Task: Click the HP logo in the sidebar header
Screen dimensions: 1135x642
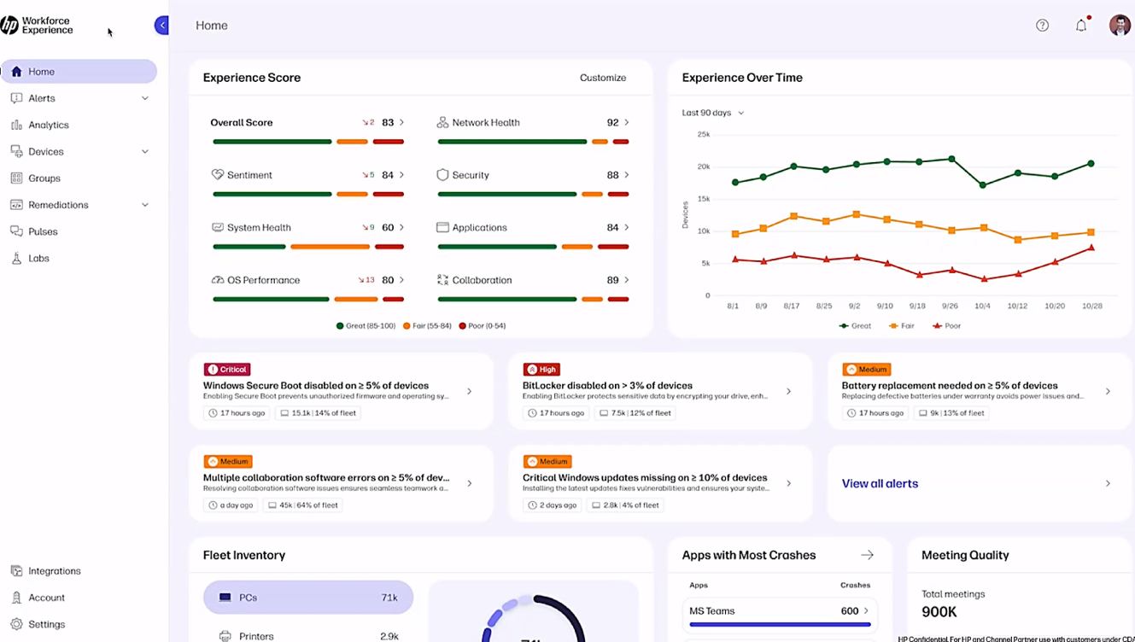Action: tap(10, 26)
